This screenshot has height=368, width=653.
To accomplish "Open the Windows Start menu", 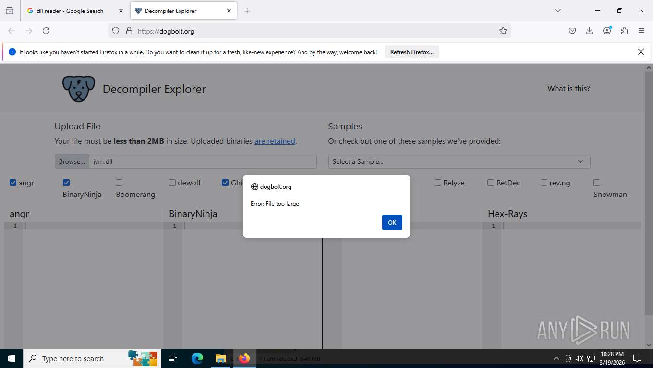I will pos(12,358).
